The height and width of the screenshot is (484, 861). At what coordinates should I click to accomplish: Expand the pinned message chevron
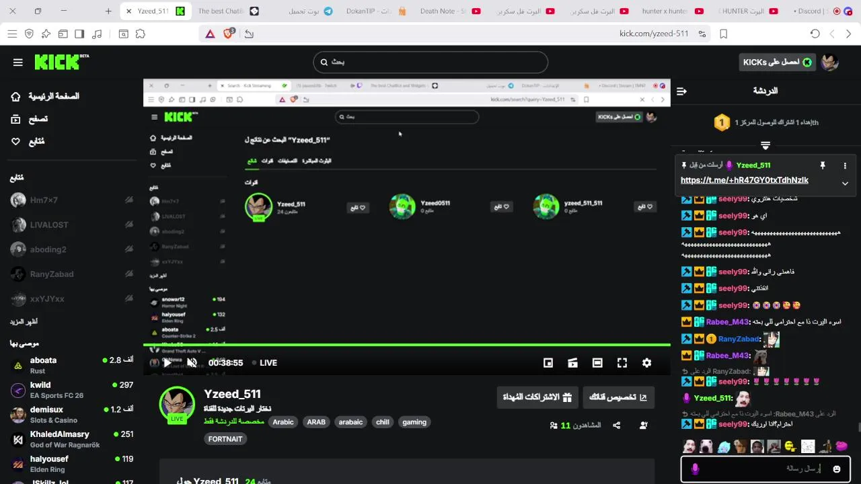(845, 184)
